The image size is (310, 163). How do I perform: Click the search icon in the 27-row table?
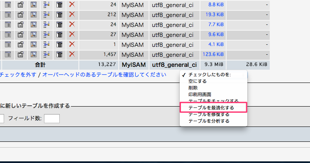pos(34,34)
